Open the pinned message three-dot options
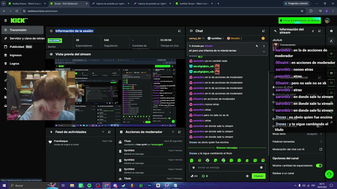The width and height of the screenshot is (337, 189). click(x=264, y=46)
